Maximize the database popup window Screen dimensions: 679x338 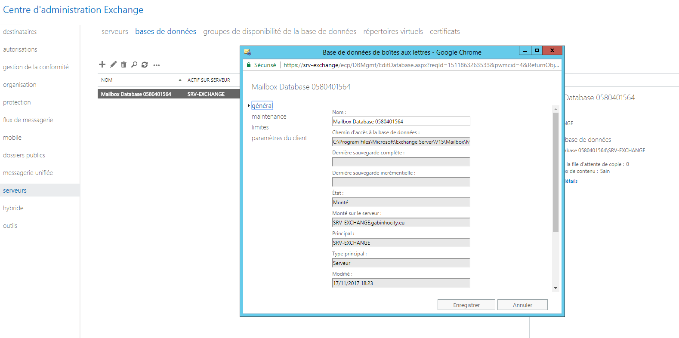pos(537,51)
